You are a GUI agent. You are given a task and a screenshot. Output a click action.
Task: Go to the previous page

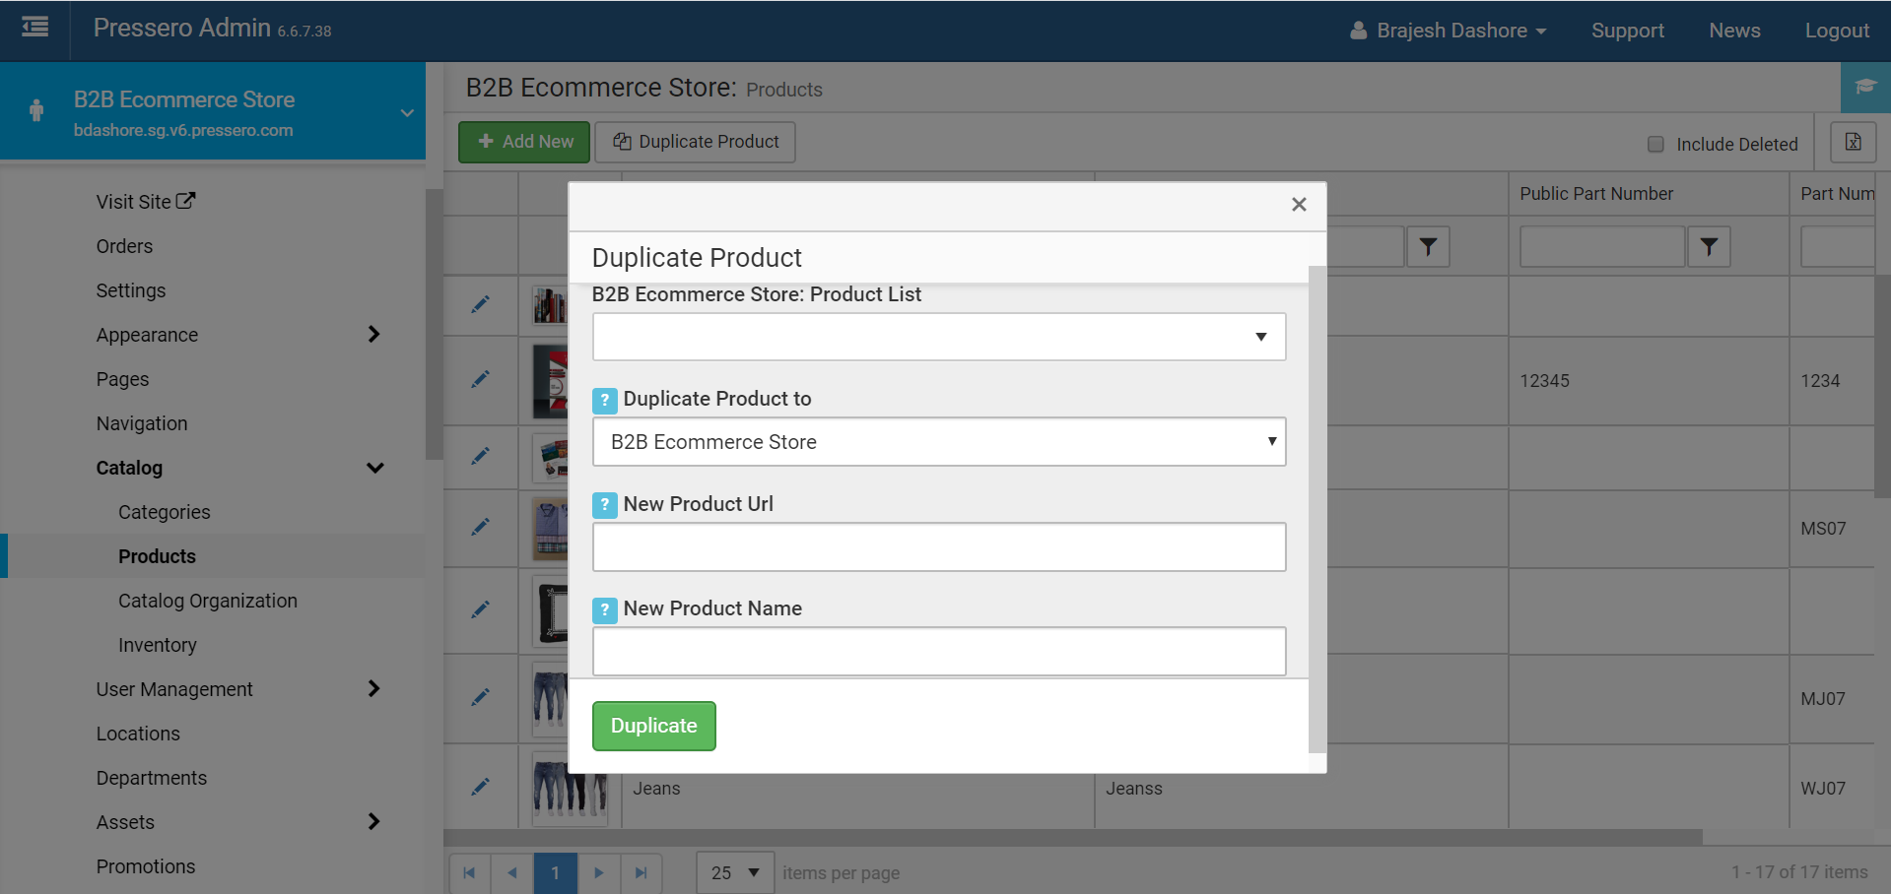click(512, 873)
